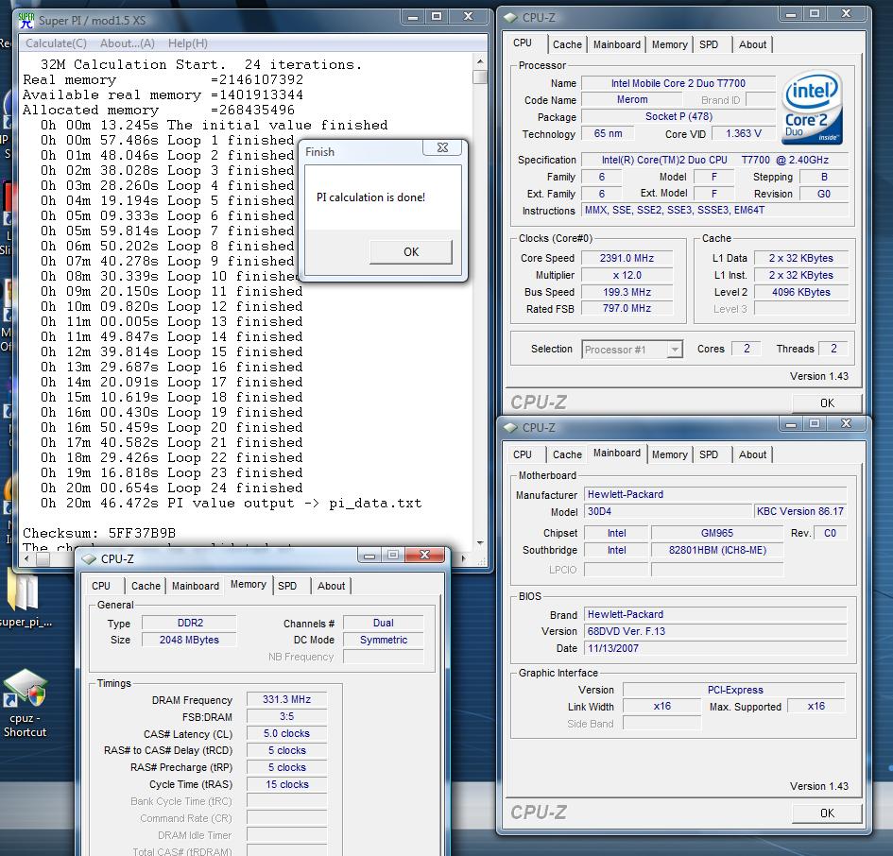Open Mainboard tab in Memory CPU-Z window
The height and width of the screenshot is (856, 893).
click(196, 586)
